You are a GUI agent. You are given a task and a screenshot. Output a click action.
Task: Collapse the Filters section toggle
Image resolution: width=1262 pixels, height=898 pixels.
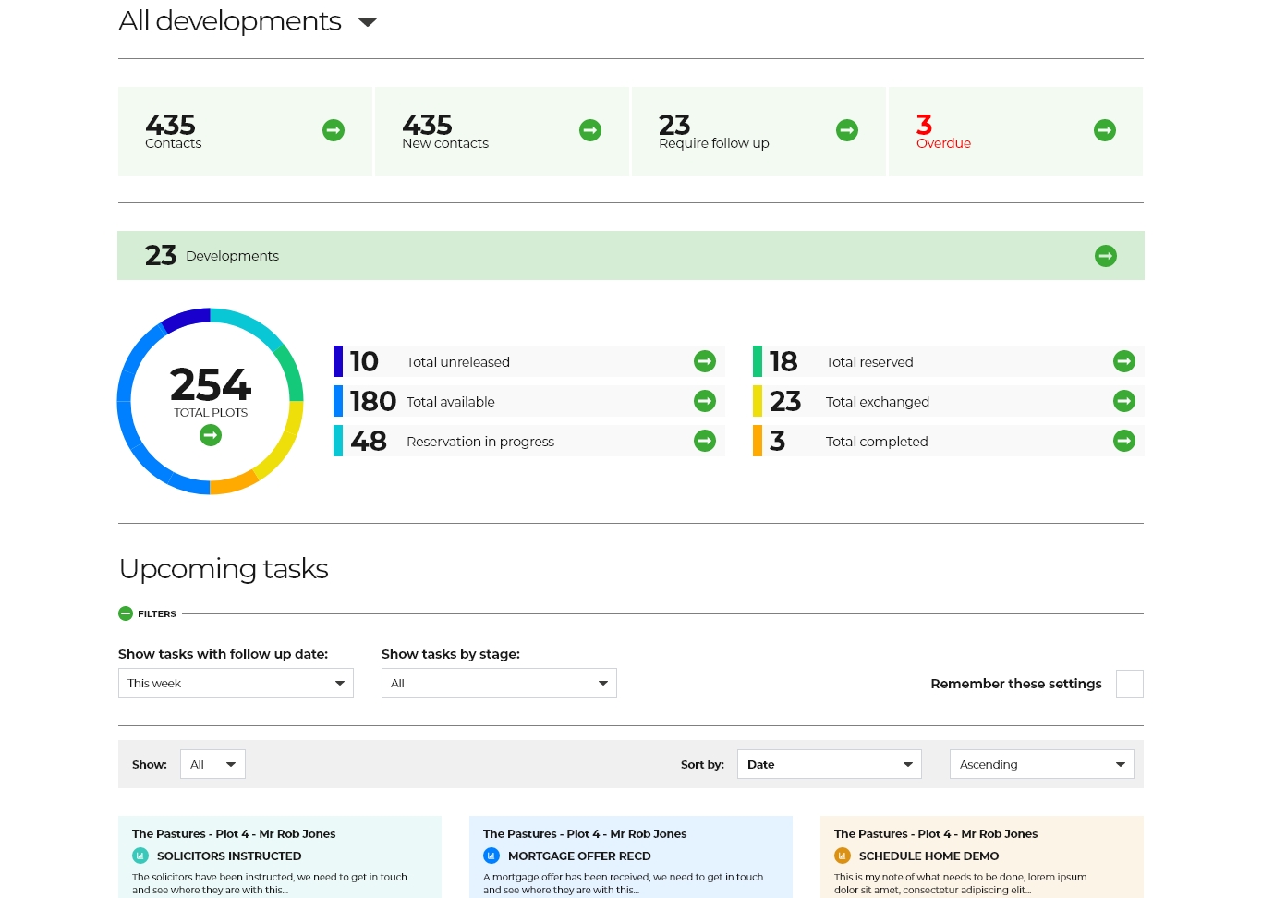coord(126,613)
